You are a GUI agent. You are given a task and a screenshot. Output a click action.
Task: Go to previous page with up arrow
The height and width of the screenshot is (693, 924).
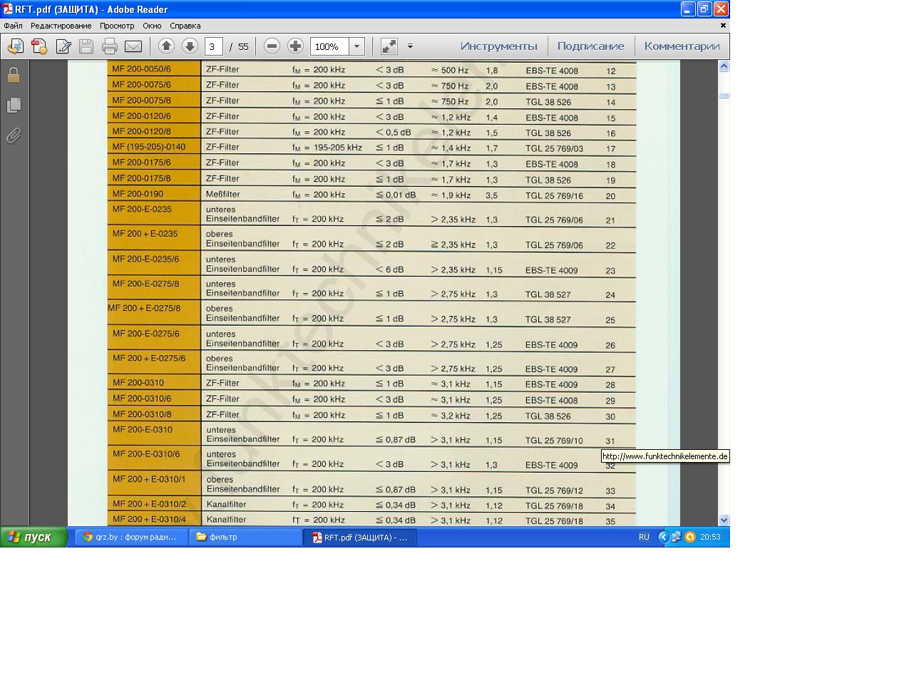166,46
